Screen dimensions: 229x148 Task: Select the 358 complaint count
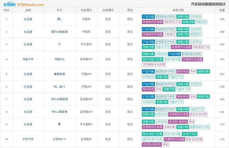coord(222,32)
